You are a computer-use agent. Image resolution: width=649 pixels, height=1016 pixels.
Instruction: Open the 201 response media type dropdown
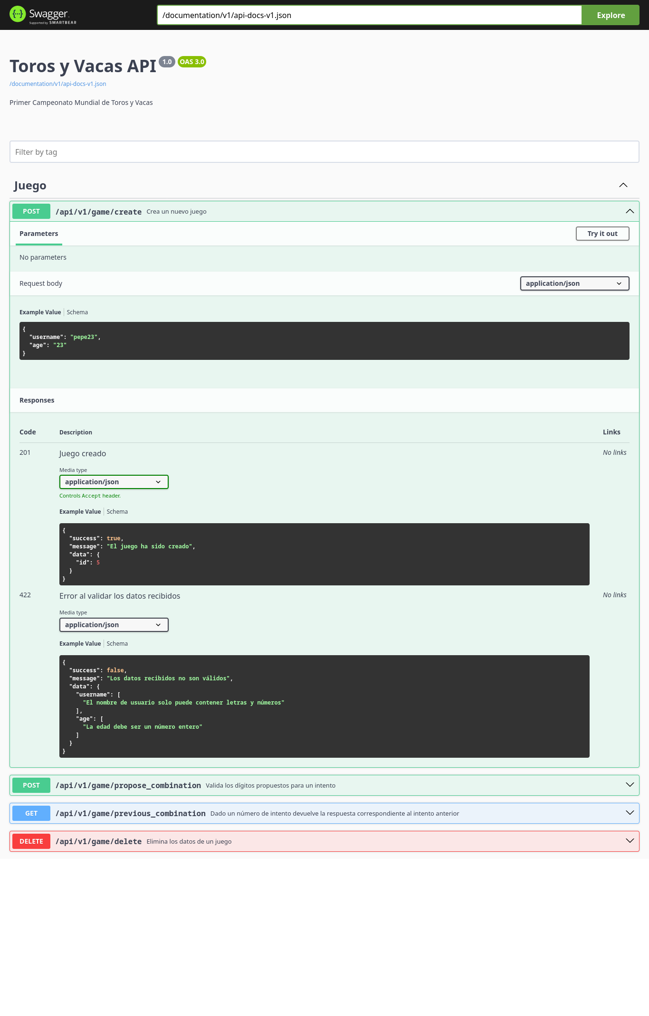tap(114, 482)
